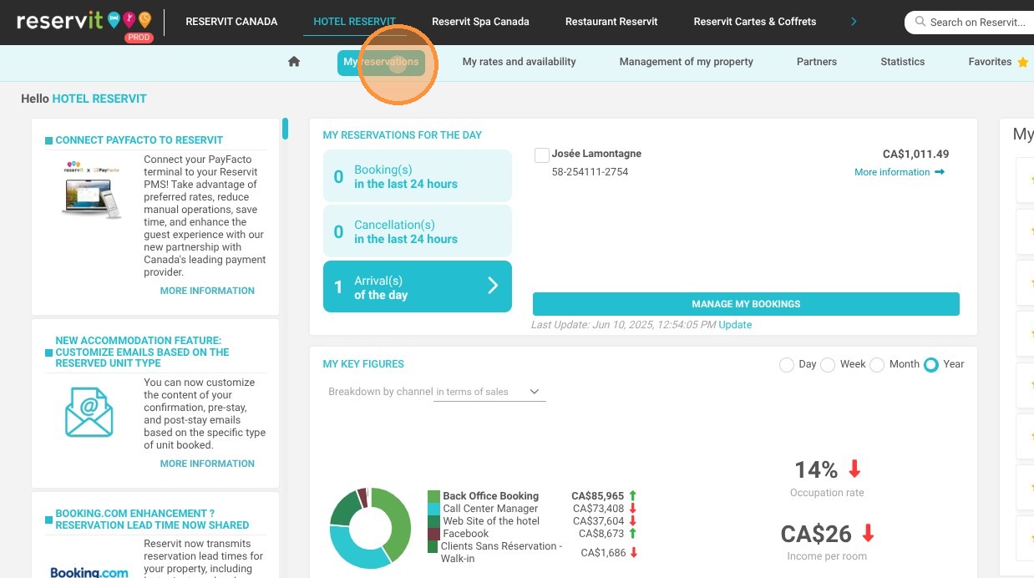1034x578 pixels.
Task: Click the Update link
Action: 735,325
